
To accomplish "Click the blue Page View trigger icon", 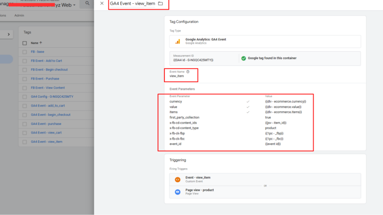I will [x=178, y=192].
